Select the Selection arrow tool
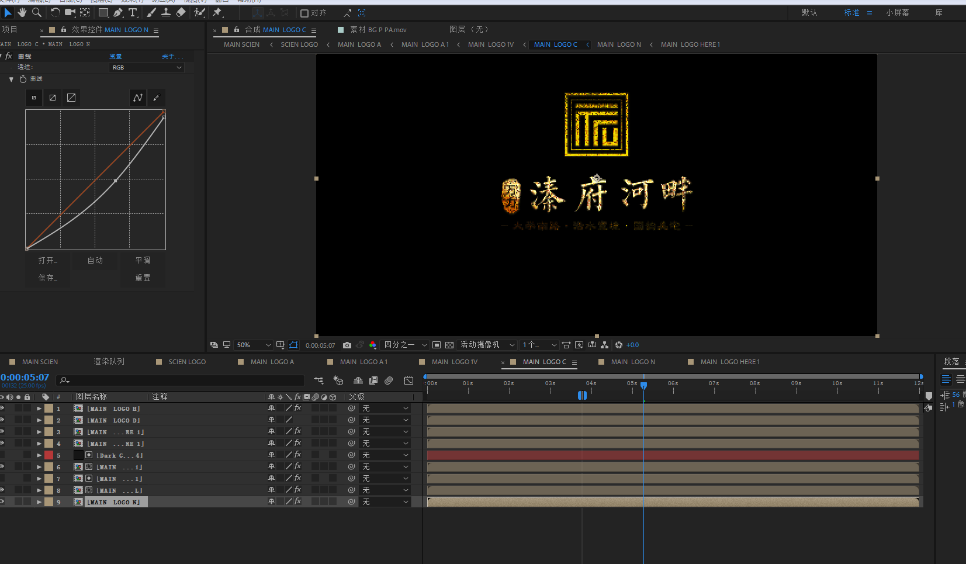966x564 pixels. [8, 12]
